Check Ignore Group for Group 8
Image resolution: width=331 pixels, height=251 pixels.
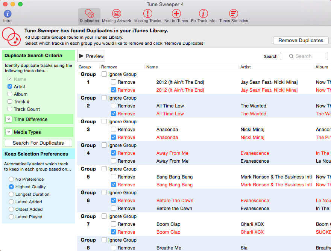pyautogui.click(x=104, y=240)
